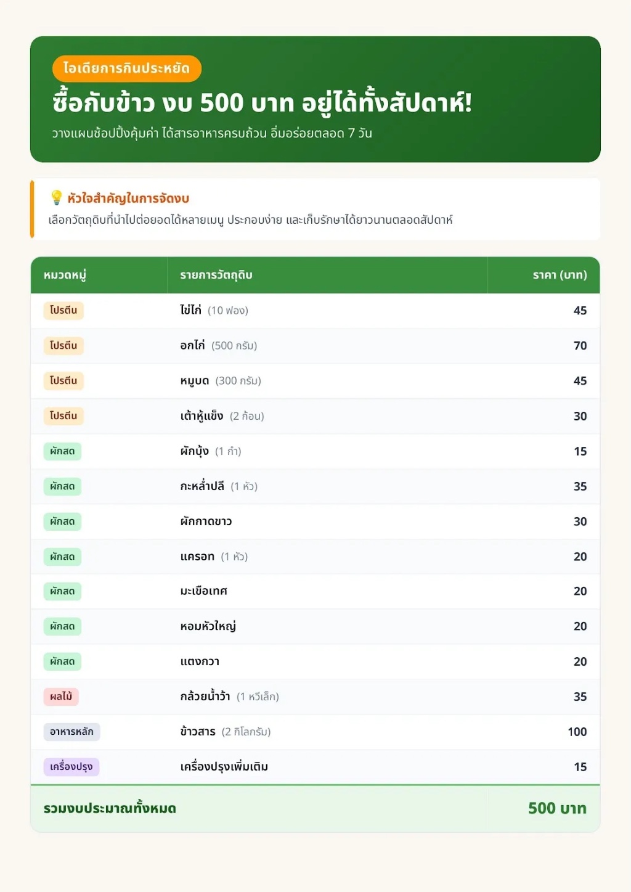The image size is (631, 892).
Task: Click the ผักสด tag beside แตงกวา
Action: [62, 661]
